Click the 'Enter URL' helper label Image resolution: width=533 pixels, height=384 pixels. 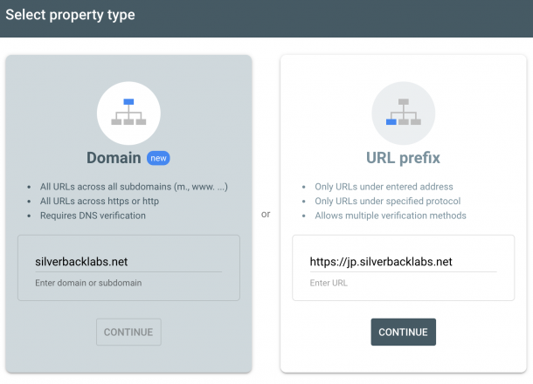pos(329,283)
